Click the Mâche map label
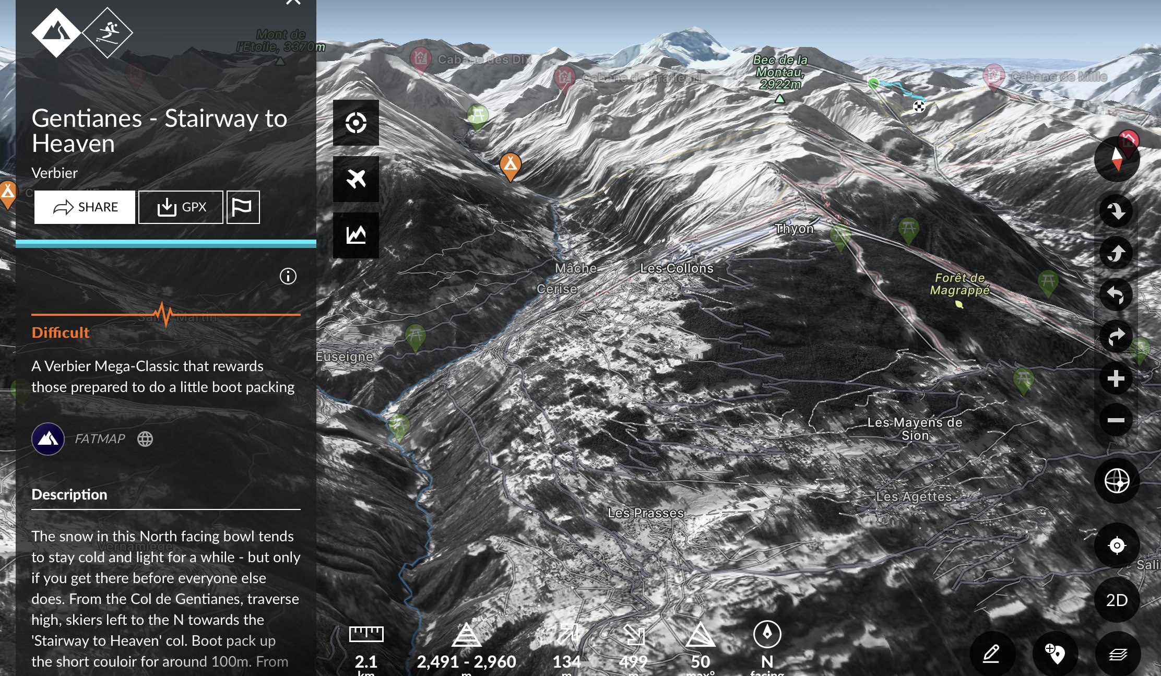1161x676 pixels. pos(576,268)
